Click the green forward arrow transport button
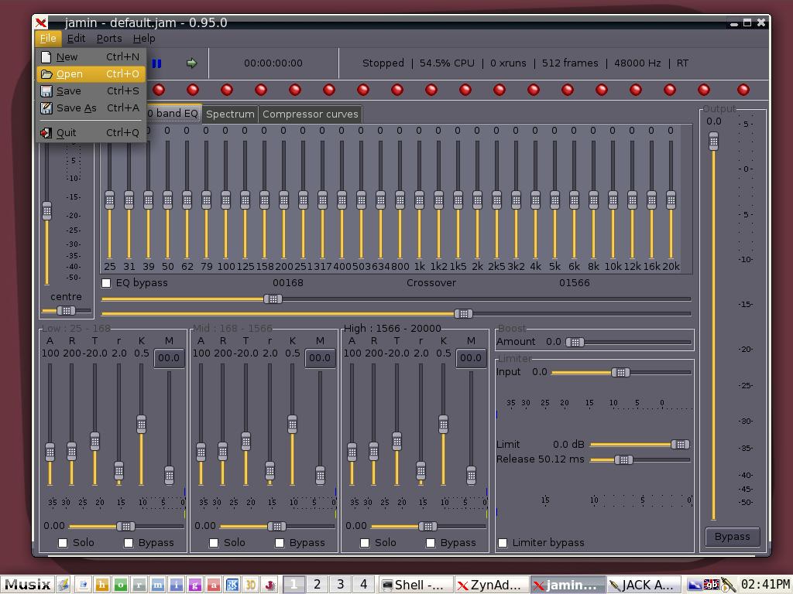793x594 pixels. (191, 63)
